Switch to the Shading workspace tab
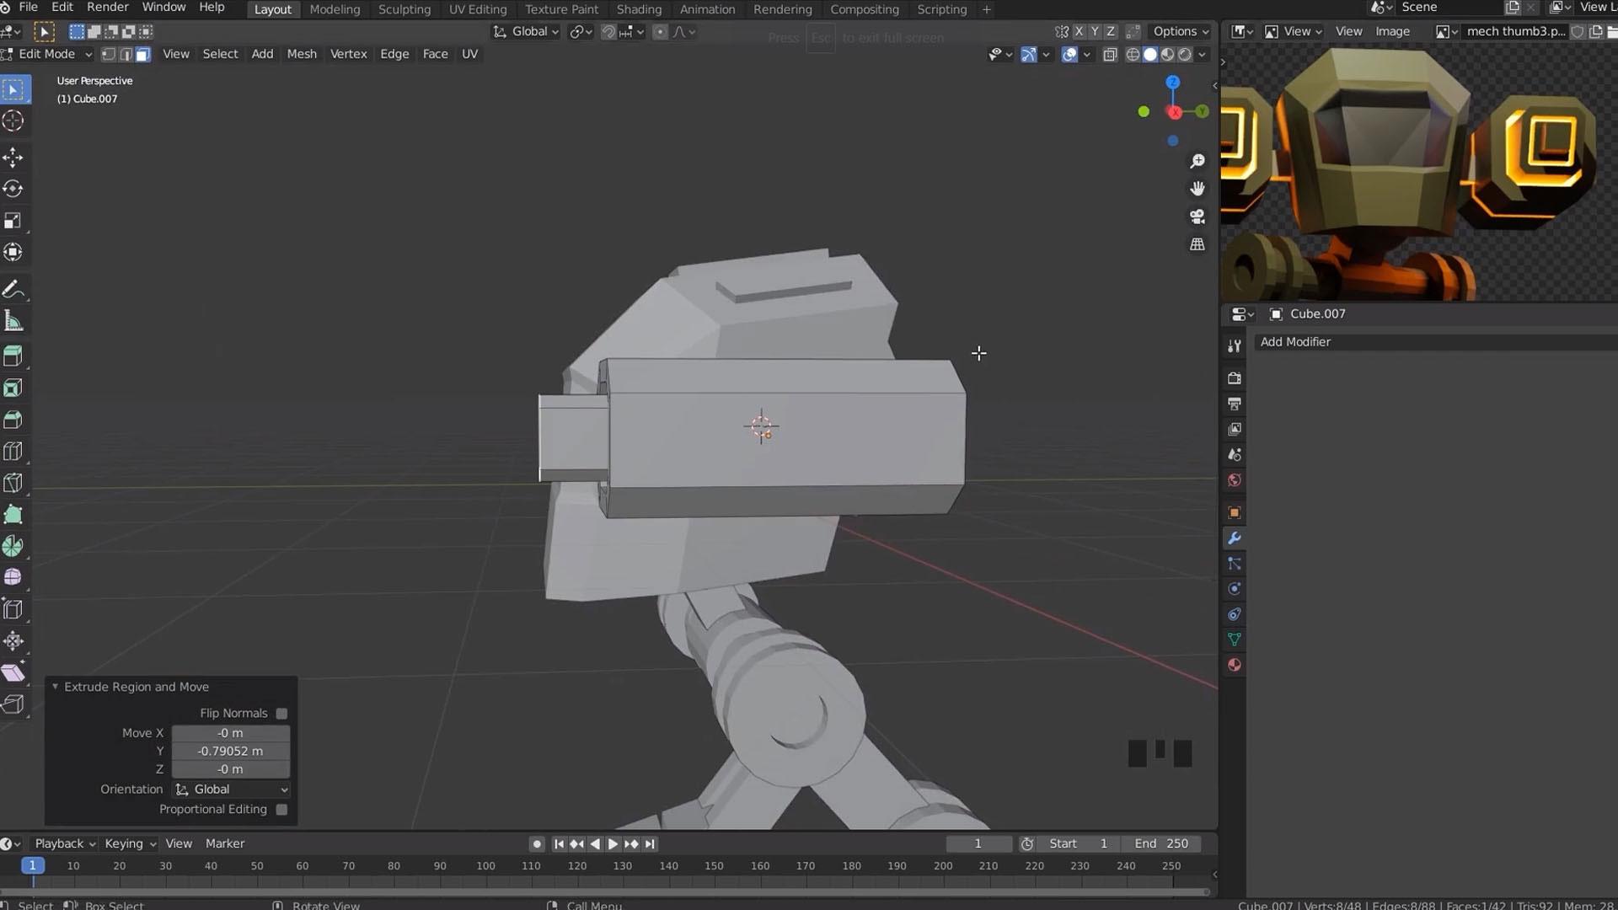Image resolution: width=1618 pixels, height=910 pixels. 639,9
